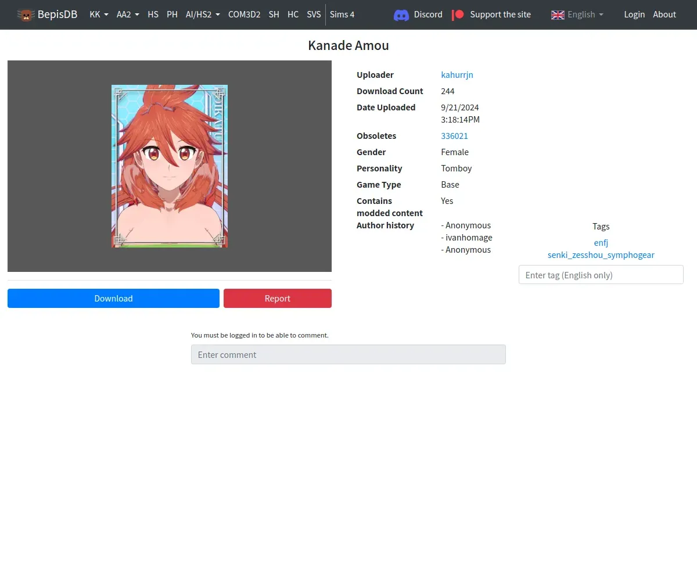This screenshot has height=581, width=697.
Task: Open obsoleted card 336021 link
Action: click(454, 136)
